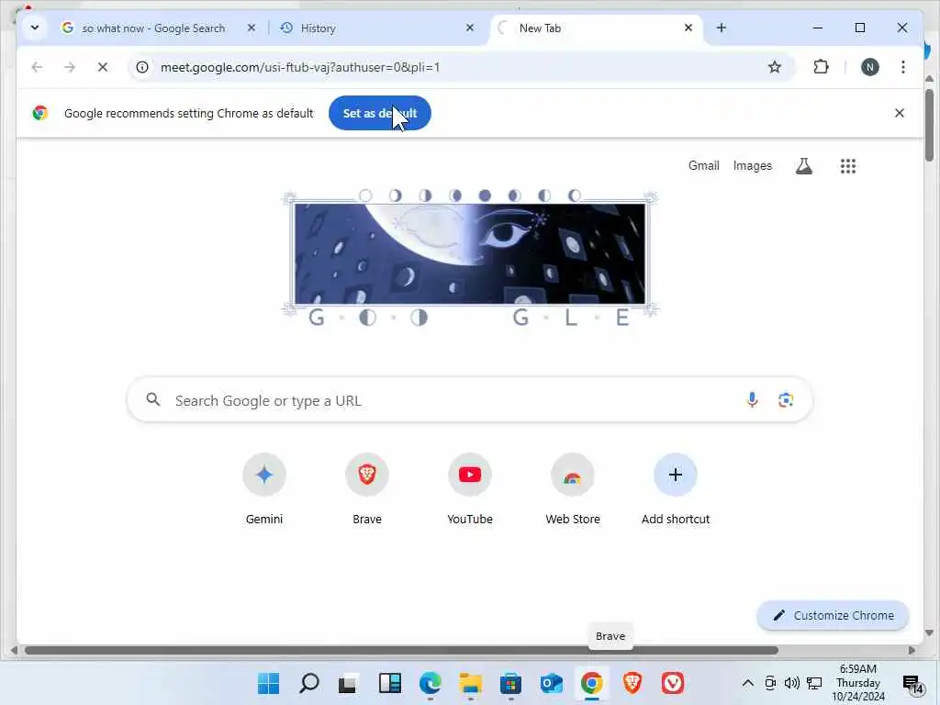Focus the Search Google or type a URL box
This screenshot has width=940, height=705.
469,400
